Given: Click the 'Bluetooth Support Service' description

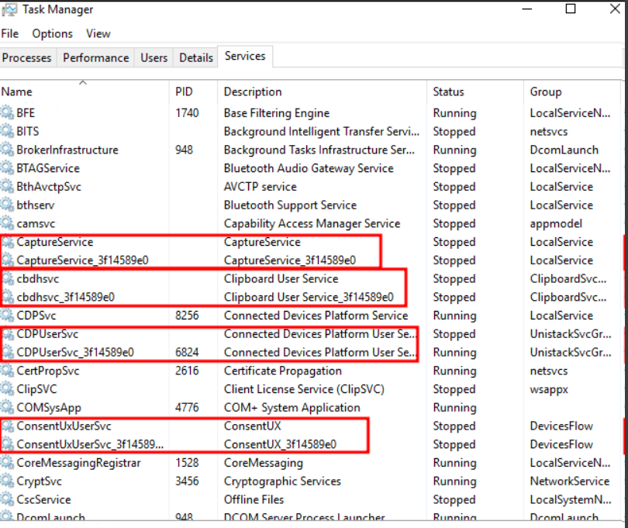Looking at the screenshot, I should [291, 205].
